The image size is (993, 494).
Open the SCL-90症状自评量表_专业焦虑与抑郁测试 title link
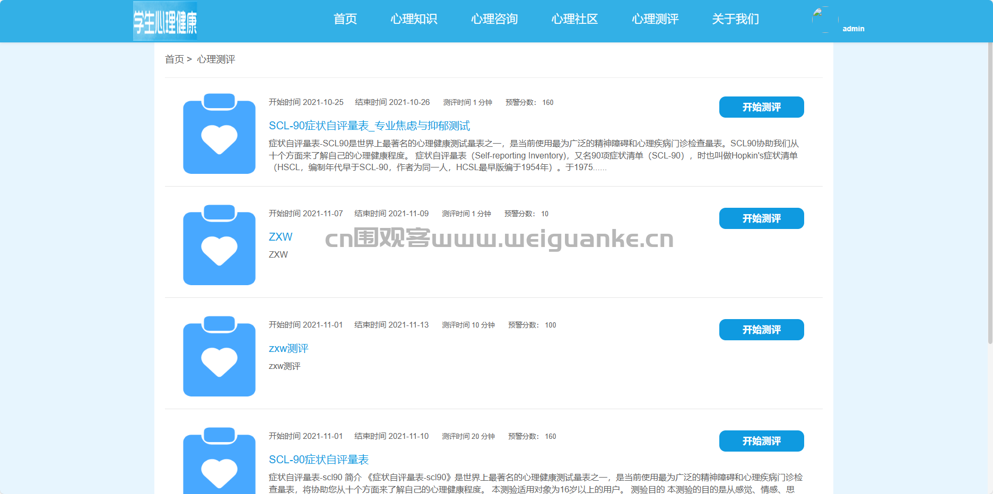[x=369, y=126]
